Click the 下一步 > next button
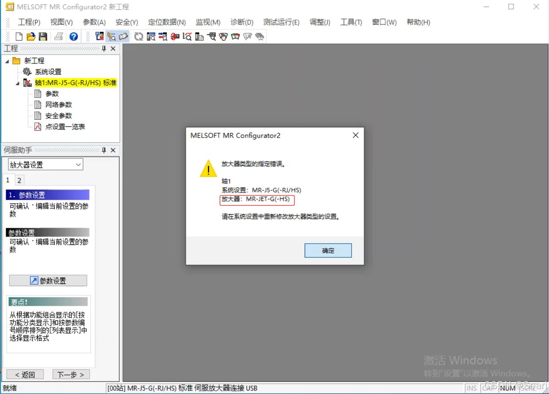Image resolution: width=549 pixels, height=394 pixels. [71, 374]
